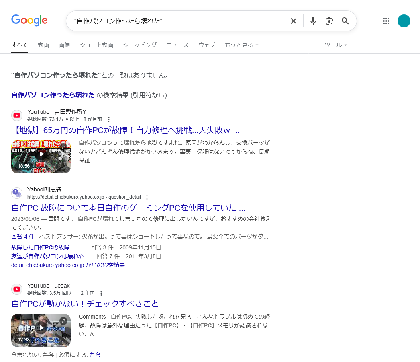The width and height of the screenshot is (420, 362).
Task: Open three-dot menu for uedax result
Action: 101,293
